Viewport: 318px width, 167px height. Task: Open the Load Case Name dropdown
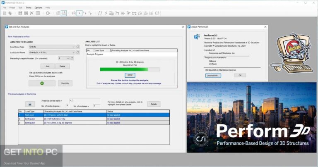click(52, 52)
